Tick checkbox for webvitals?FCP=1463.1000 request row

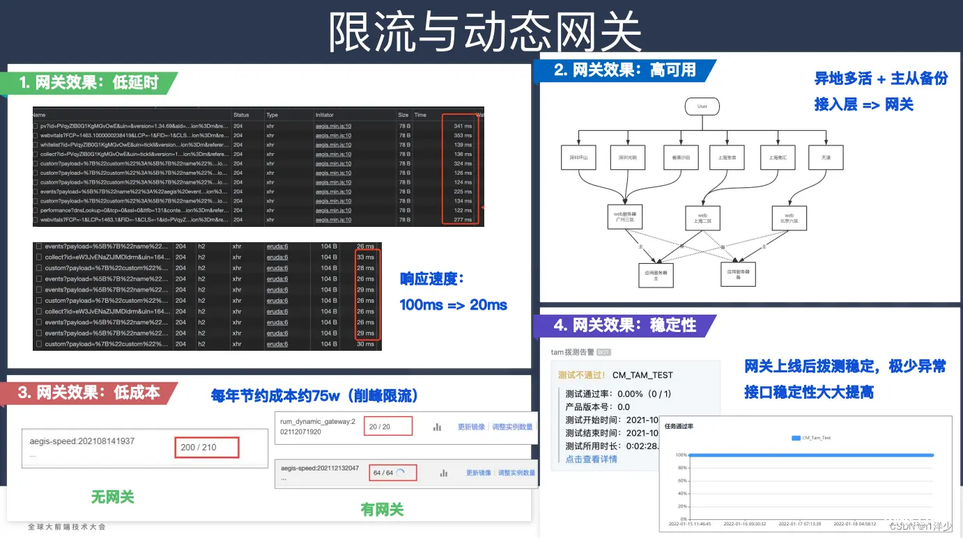(36, 135)
